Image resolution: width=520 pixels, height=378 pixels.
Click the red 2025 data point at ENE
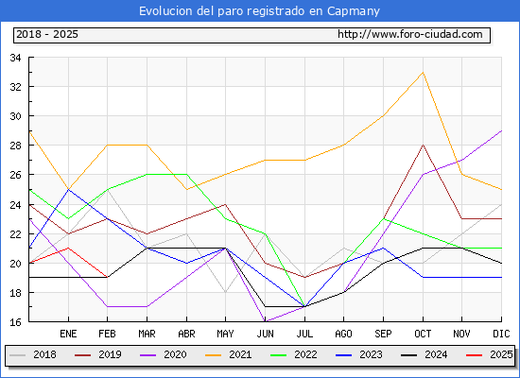(x=68, y=248)
